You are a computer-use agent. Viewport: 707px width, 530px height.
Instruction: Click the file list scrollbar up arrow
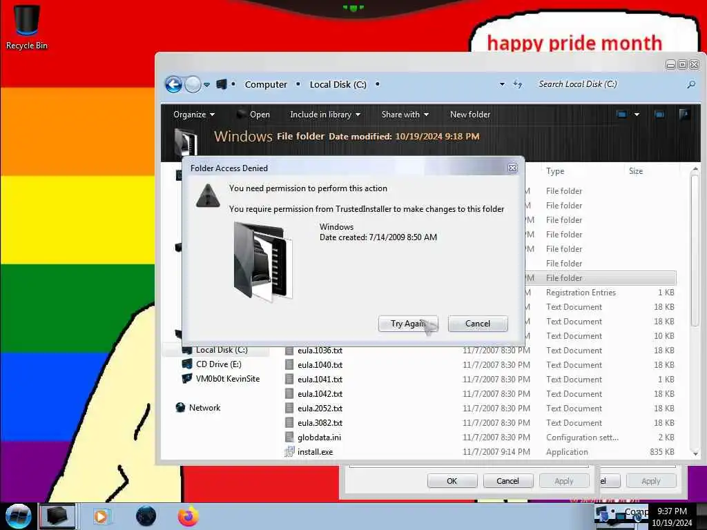tap(695, 170)
